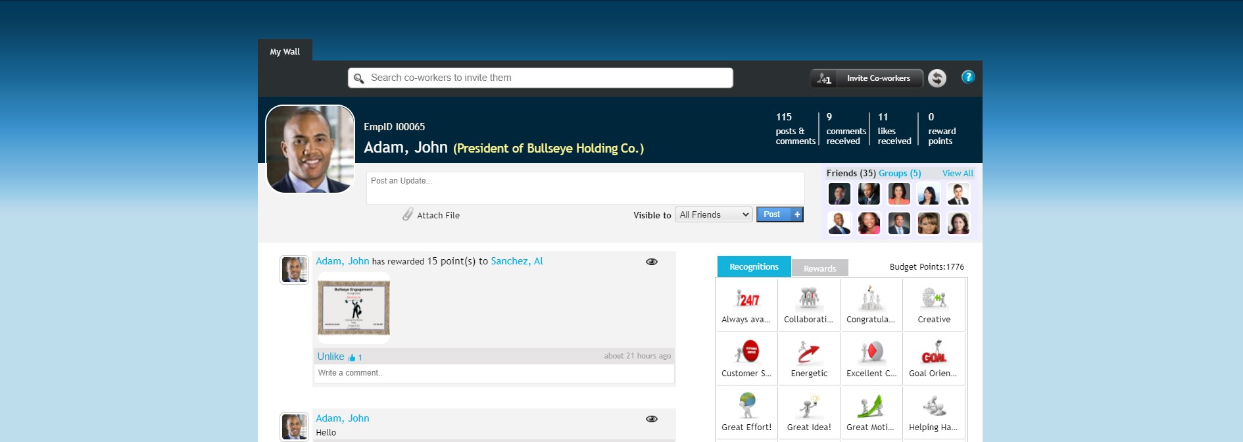Show the Friends (35) list
Viewport: 1243px width, 442px height.
click(x=851, y=173)
